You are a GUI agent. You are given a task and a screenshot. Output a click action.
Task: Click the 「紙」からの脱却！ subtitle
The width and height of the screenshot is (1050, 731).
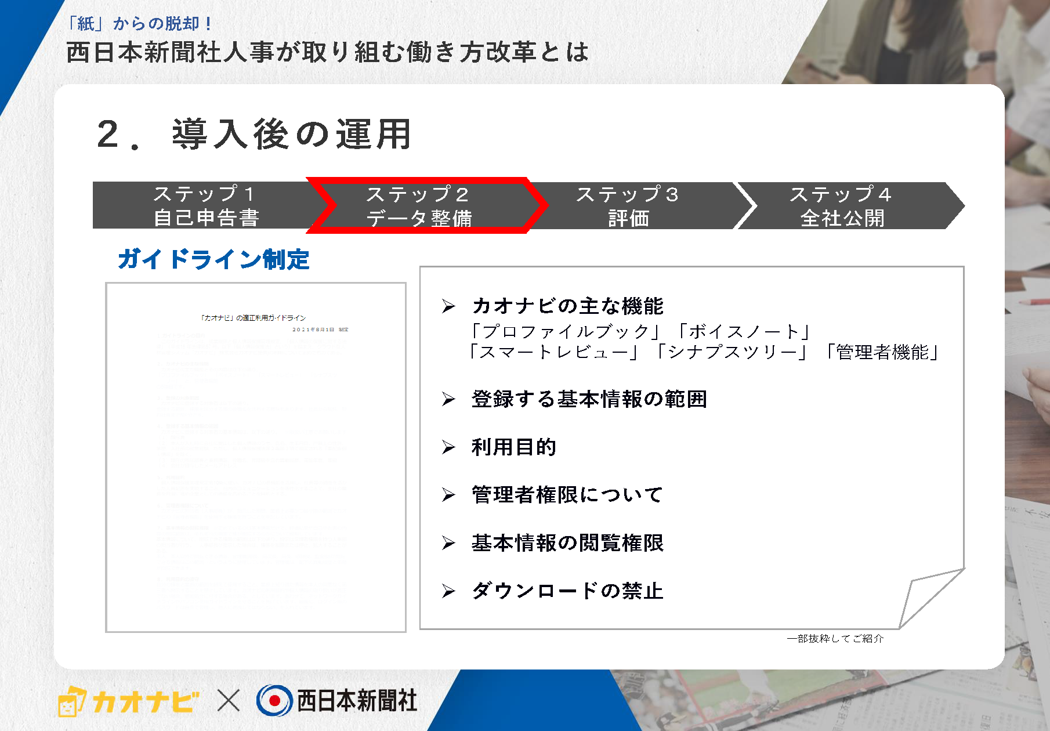140,23
